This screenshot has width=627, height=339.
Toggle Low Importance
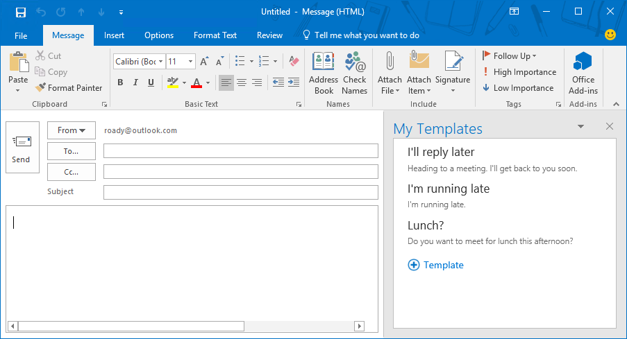518,88
